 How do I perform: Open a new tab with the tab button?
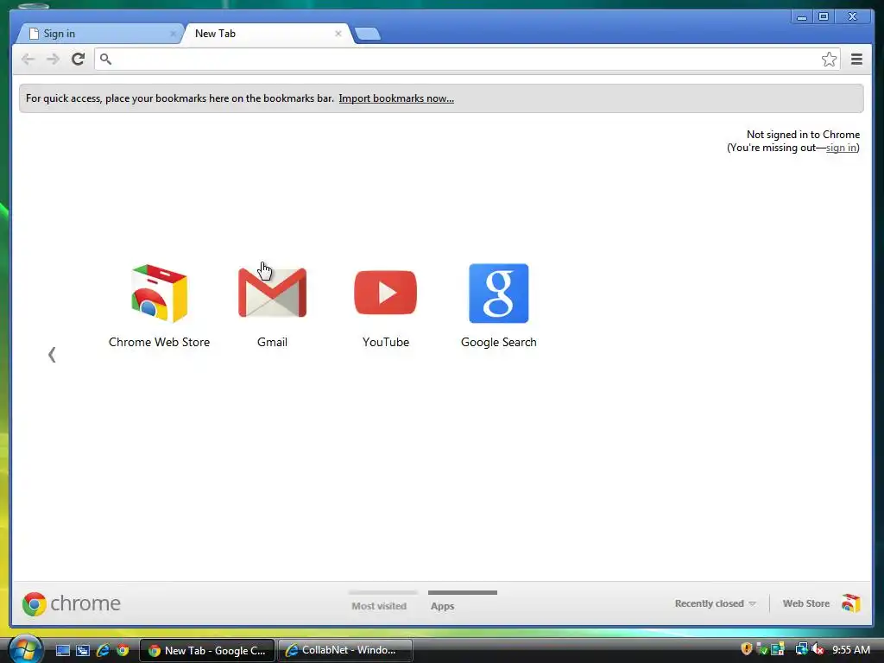click(x=368, y=34)
